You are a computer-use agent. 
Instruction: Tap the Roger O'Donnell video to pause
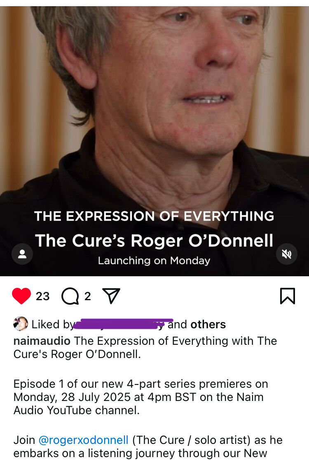coord(154,117)
